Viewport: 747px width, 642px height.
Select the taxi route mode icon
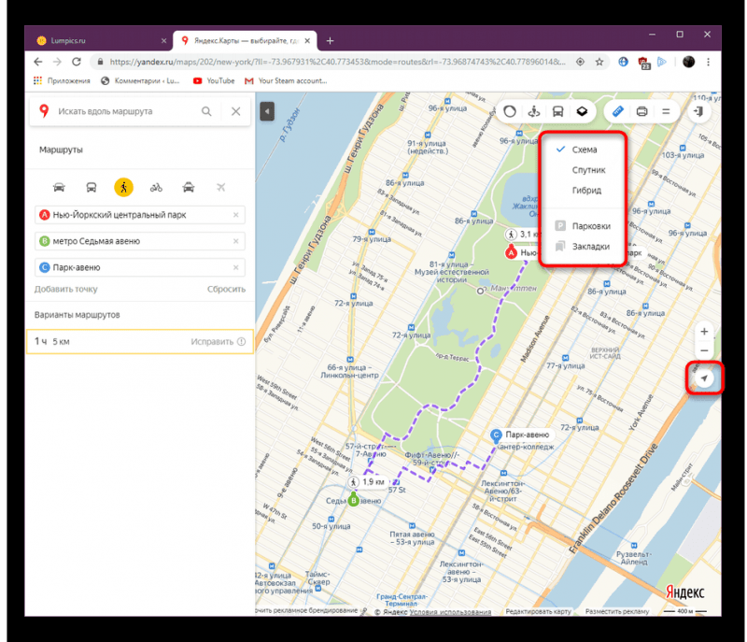click(189, 187)
